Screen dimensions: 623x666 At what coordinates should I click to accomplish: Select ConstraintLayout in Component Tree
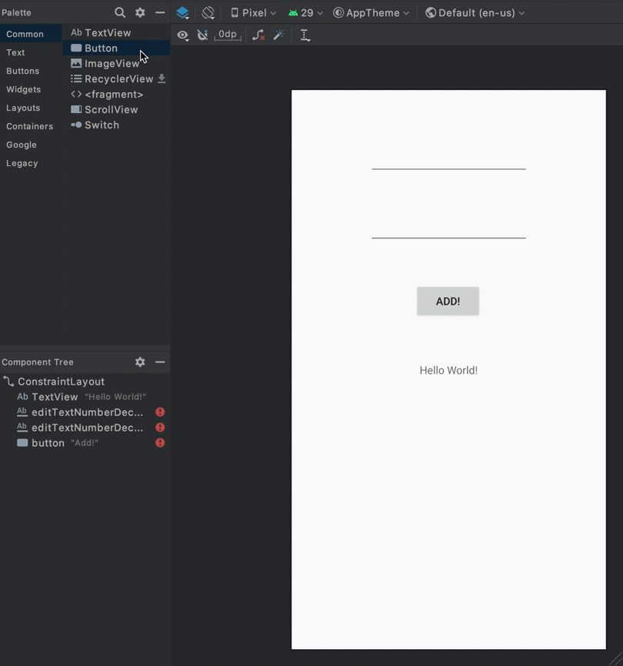pos(85,381)
